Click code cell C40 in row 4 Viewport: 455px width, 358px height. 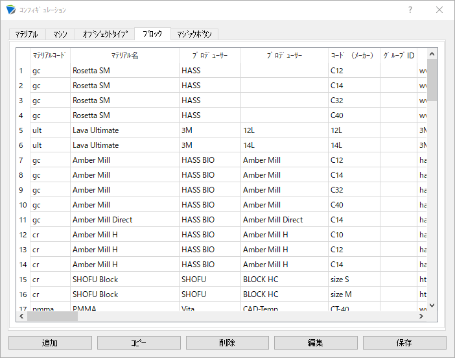[354, 115]
